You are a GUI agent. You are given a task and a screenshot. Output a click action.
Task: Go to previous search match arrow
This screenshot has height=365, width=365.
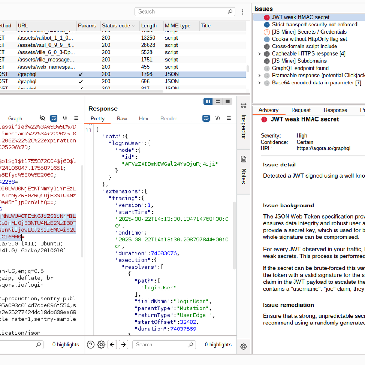pos(112,345)
